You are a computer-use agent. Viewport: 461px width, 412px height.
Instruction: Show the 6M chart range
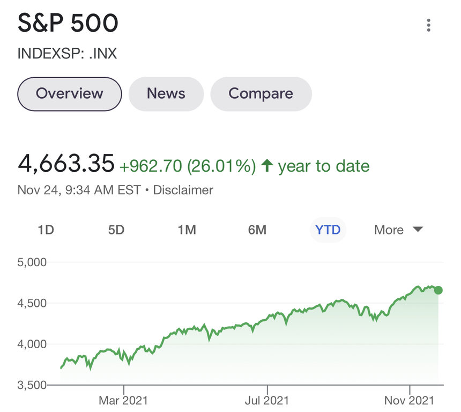click(x=257, y=230)
